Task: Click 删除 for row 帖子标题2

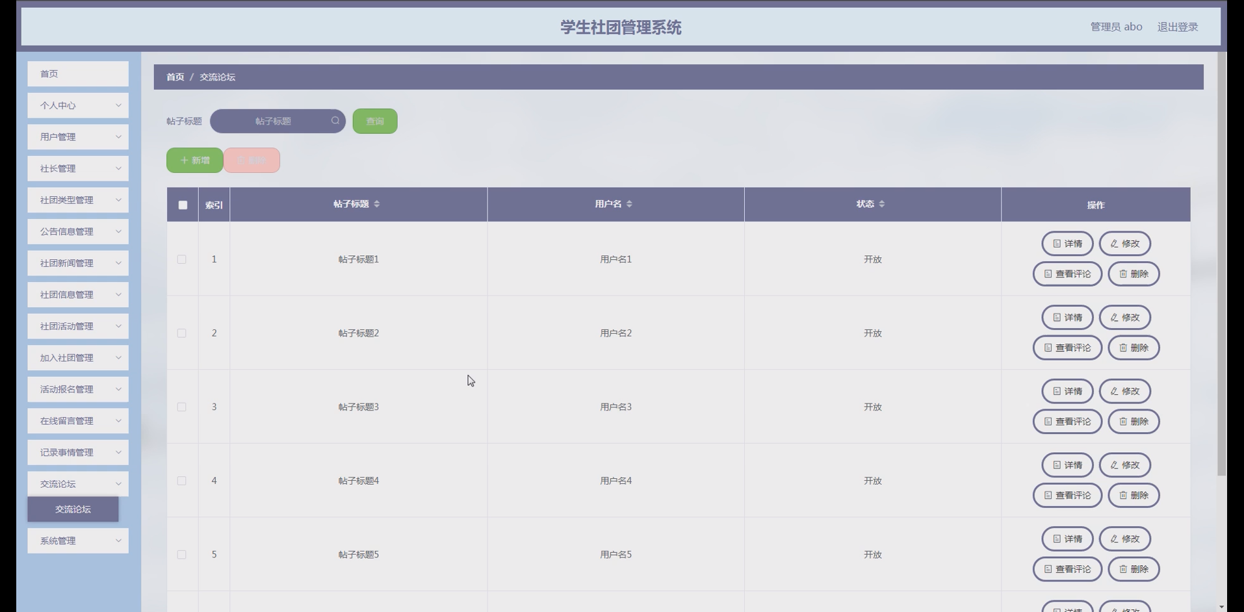Action: (x=1134, y=348)
